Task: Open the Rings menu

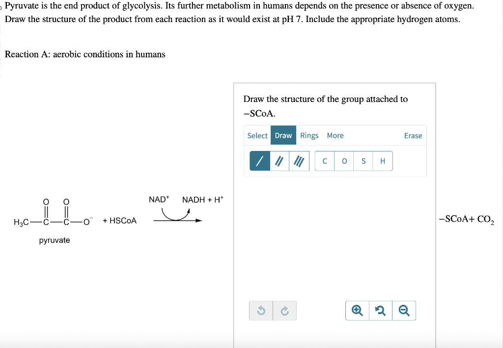Action: tap(309, 135)
